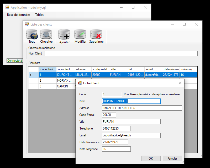The width and height of the screenshot is (210, 168).
Task: Click the Modifier database pencil icon
Action: click(80, 34)
